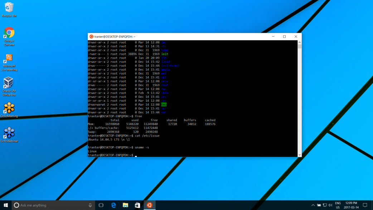373x210 pixels.
Task: Open File Explorer from the taskbar
Action: pos(125,205)
